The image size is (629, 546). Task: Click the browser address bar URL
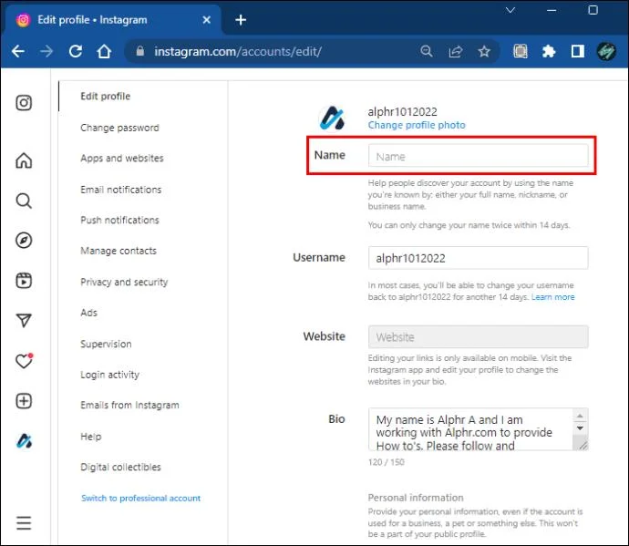[238, 51]
